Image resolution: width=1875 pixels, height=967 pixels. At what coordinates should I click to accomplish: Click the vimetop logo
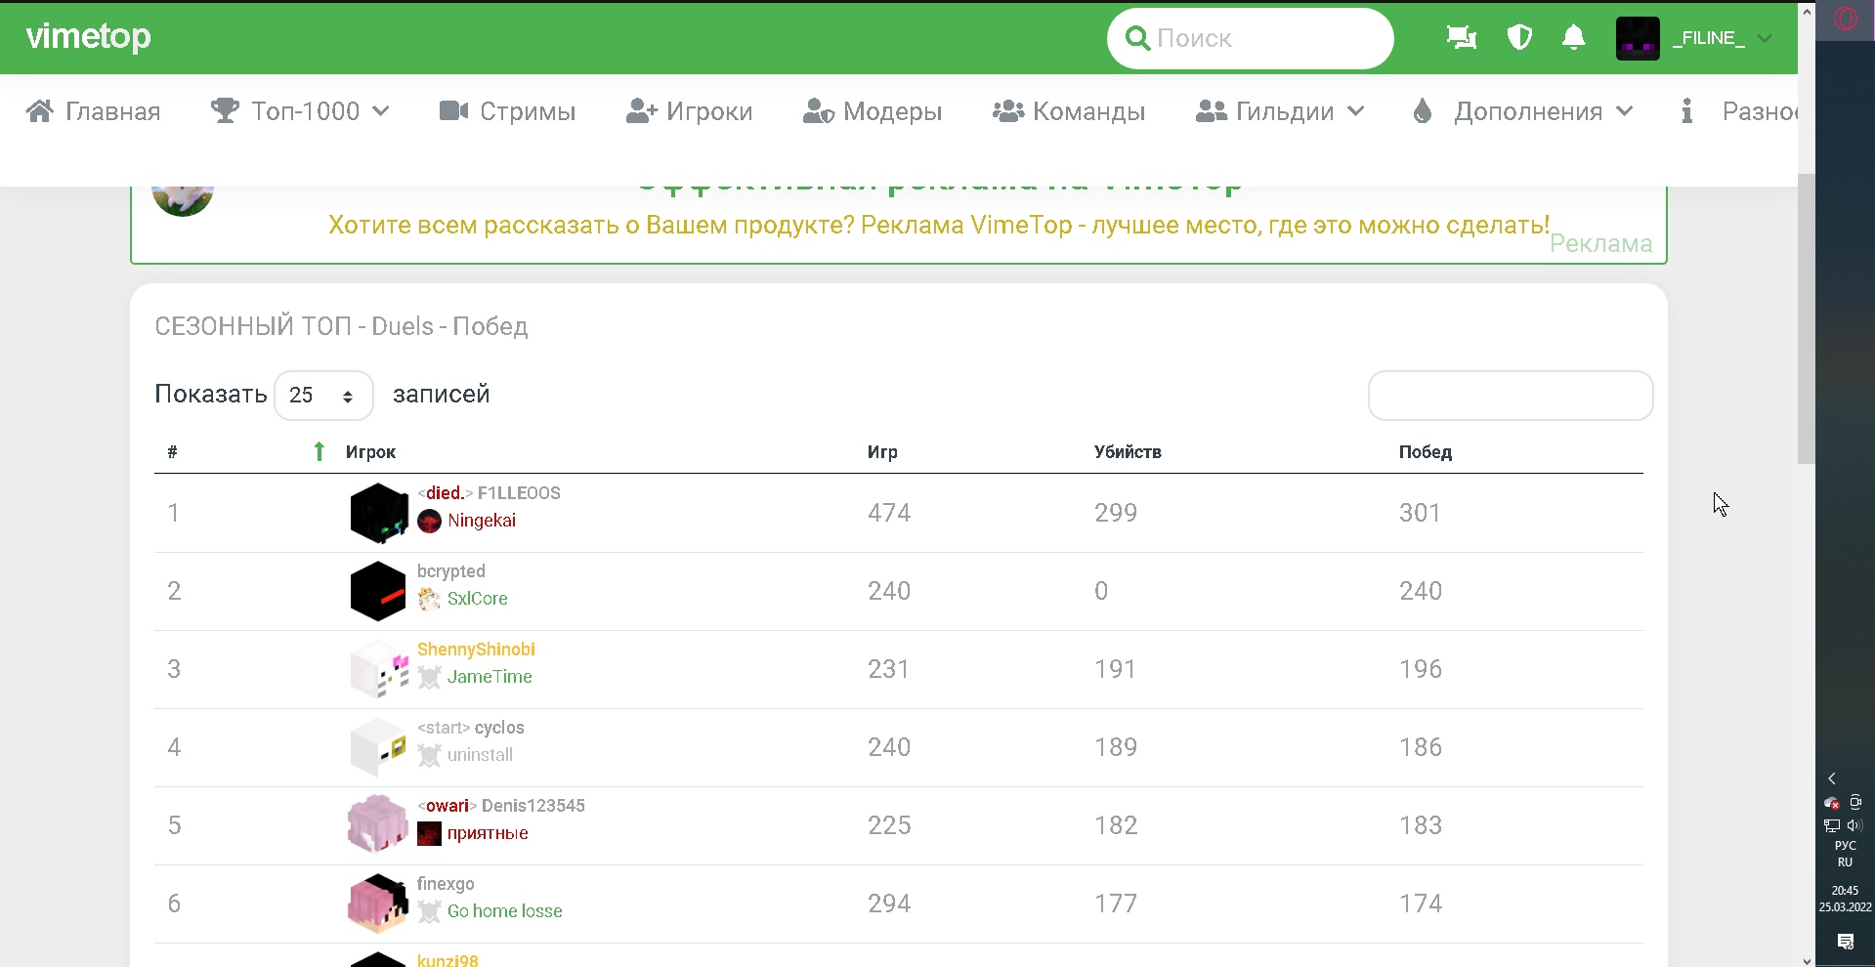tap(88, 37)
